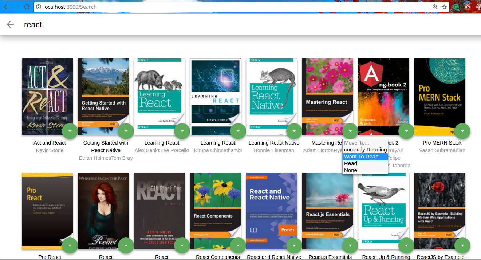This screenshot has width=481, height=260.
Task: Click inside the browser address bar
Action: 218,7
